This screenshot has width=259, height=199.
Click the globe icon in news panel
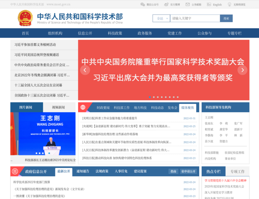point(83,107)
